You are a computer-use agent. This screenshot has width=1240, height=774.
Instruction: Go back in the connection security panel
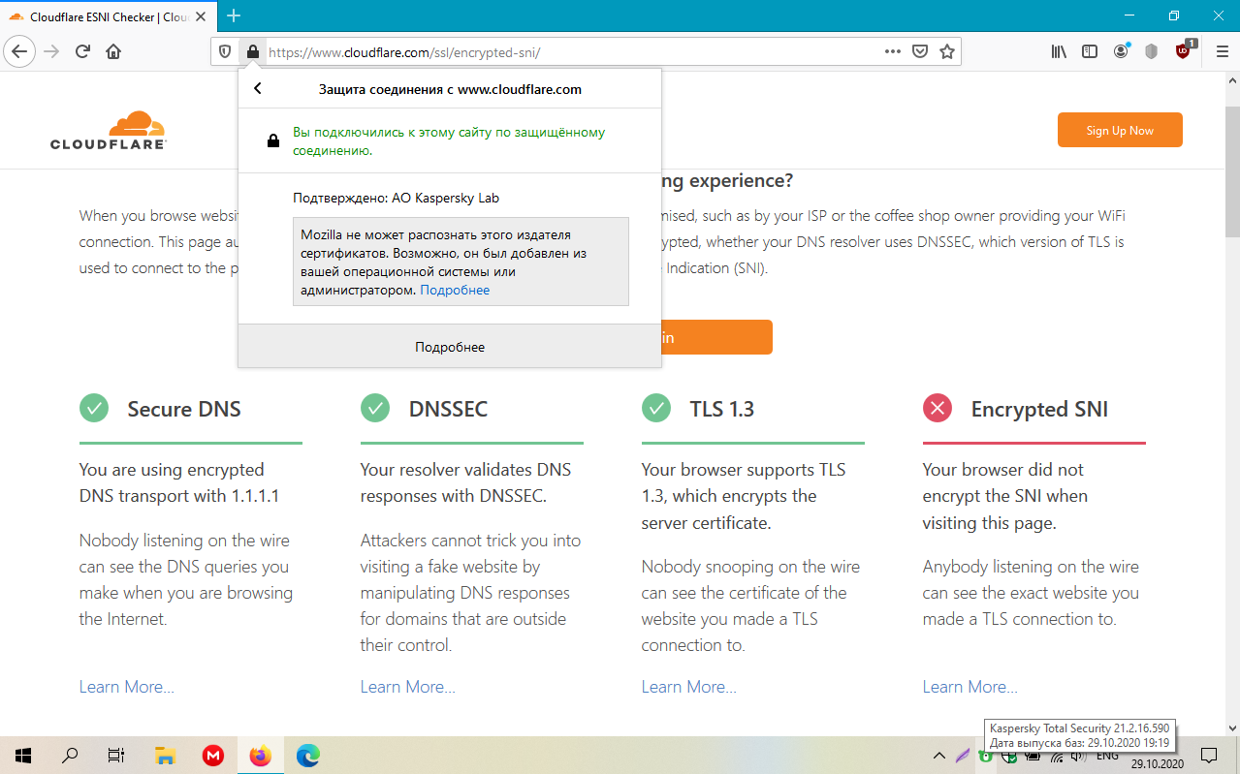pyautogui.click(x=258, y=89)
